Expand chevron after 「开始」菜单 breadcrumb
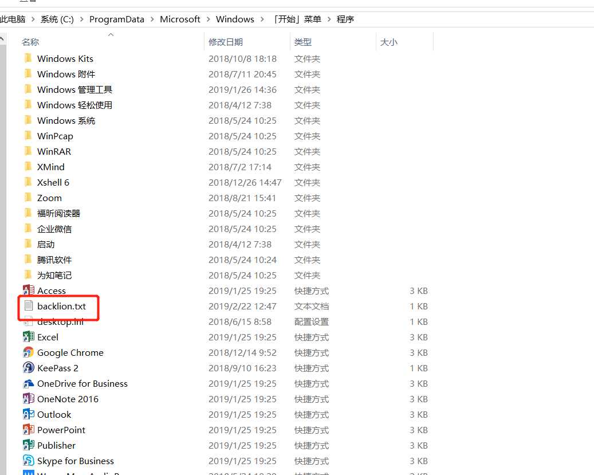 (329, 19)
